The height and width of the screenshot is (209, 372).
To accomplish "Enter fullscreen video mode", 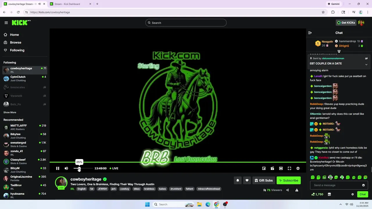I will point(289,168).
